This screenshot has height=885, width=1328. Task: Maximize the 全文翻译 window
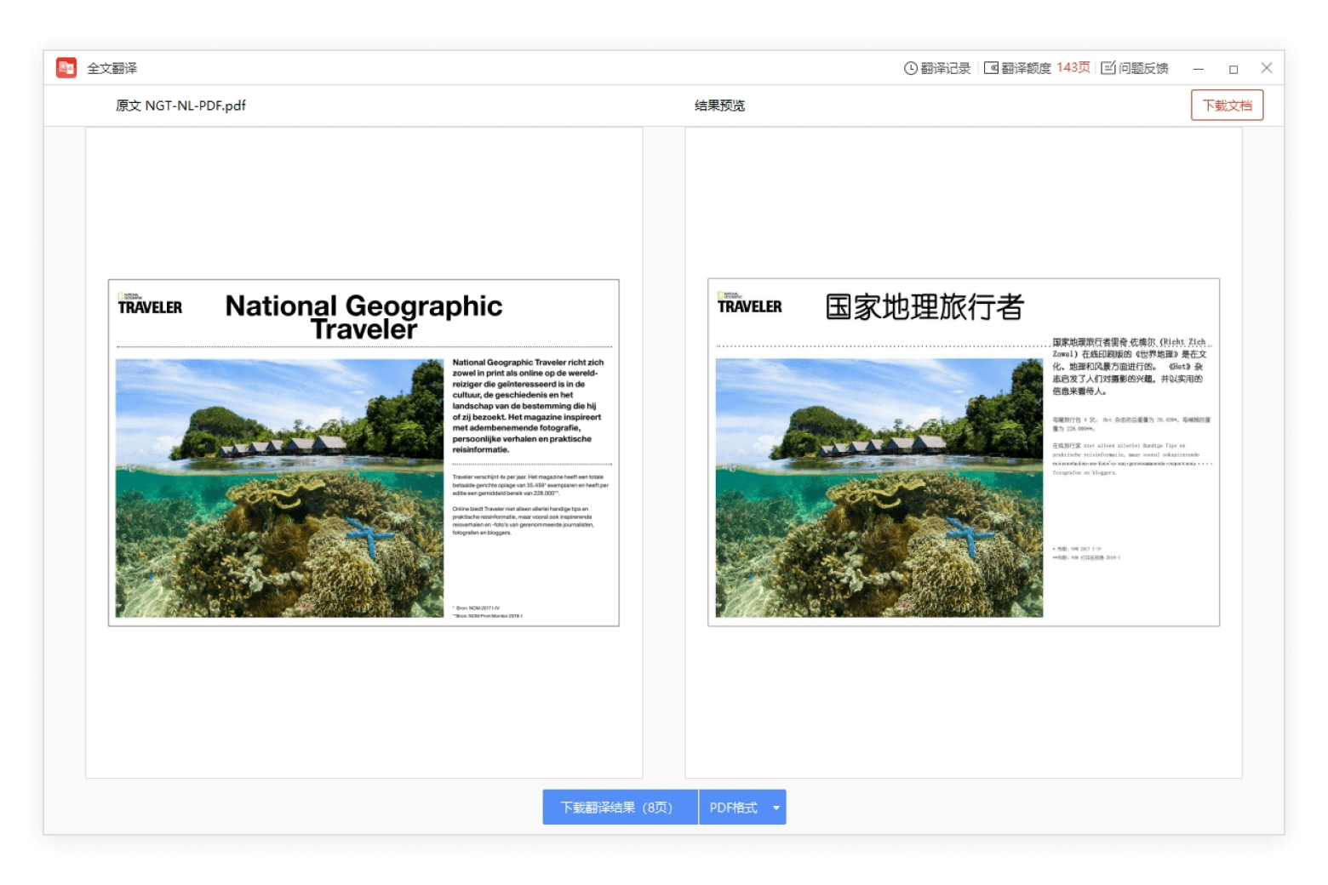[1233, 68]
